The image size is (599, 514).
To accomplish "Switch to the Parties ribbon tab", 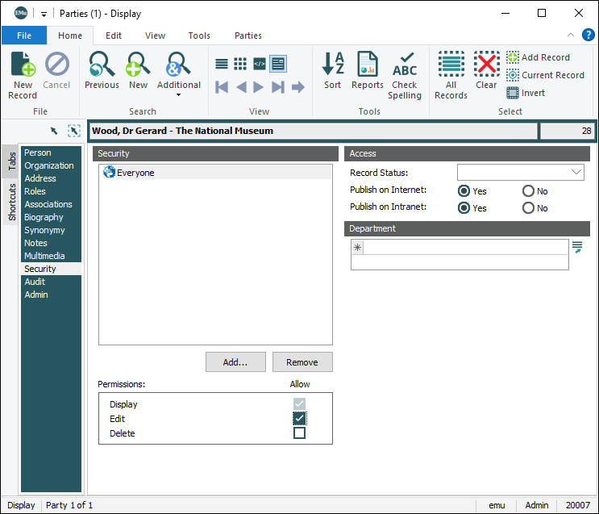I will (x=248, y=36).
